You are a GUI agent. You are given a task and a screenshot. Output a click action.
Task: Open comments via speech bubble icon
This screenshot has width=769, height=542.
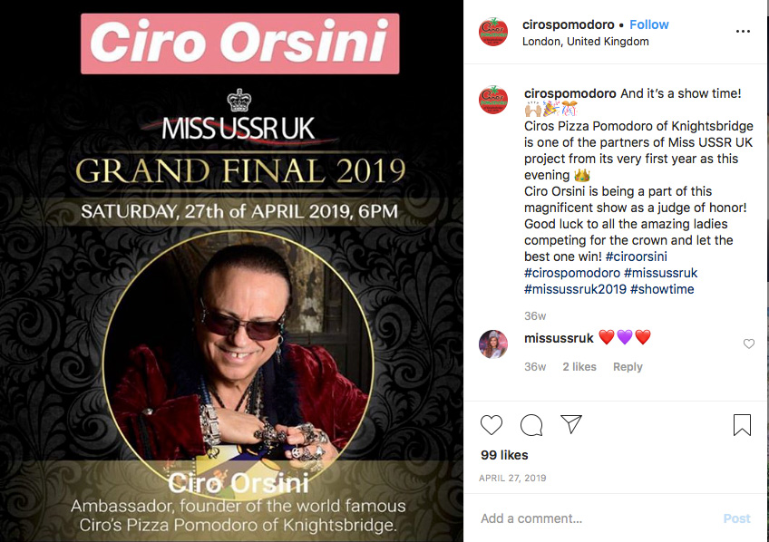[531, 425]
